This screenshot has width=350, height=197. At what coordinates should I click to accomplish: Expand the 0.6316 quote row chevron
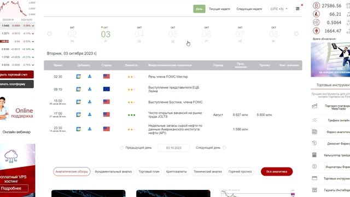pos(33,65)
